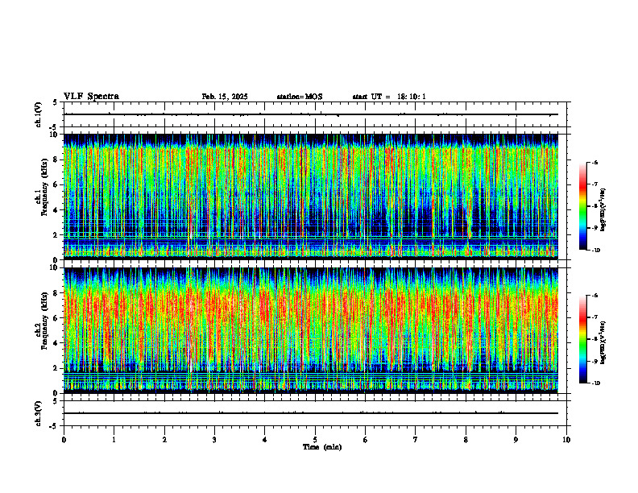Click the date text "Feb. 15, 2025"

[x=225, y=97]
